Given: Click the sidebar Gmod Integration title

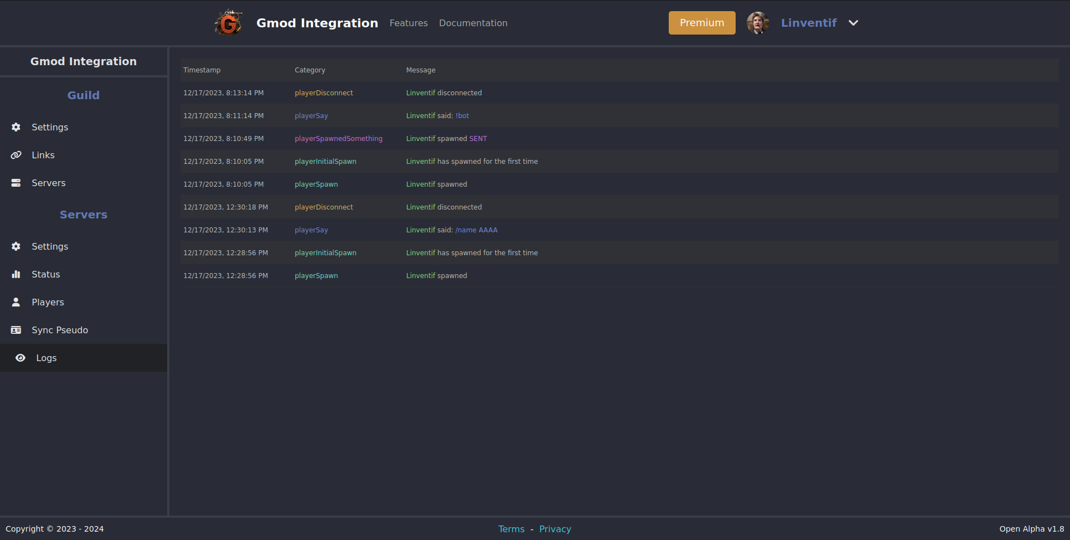Looking at the screenshot, I should (x=84, y=61).
